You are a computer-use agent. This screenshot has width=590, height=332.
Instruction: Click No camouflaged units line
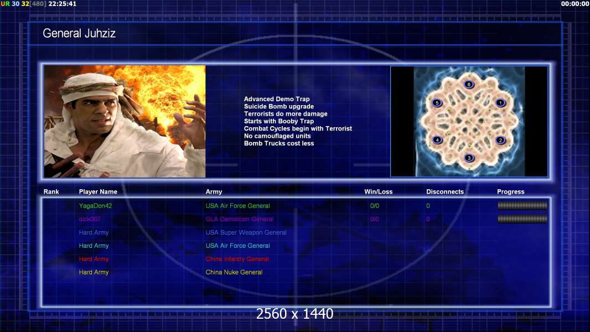(x=277, y=136)
